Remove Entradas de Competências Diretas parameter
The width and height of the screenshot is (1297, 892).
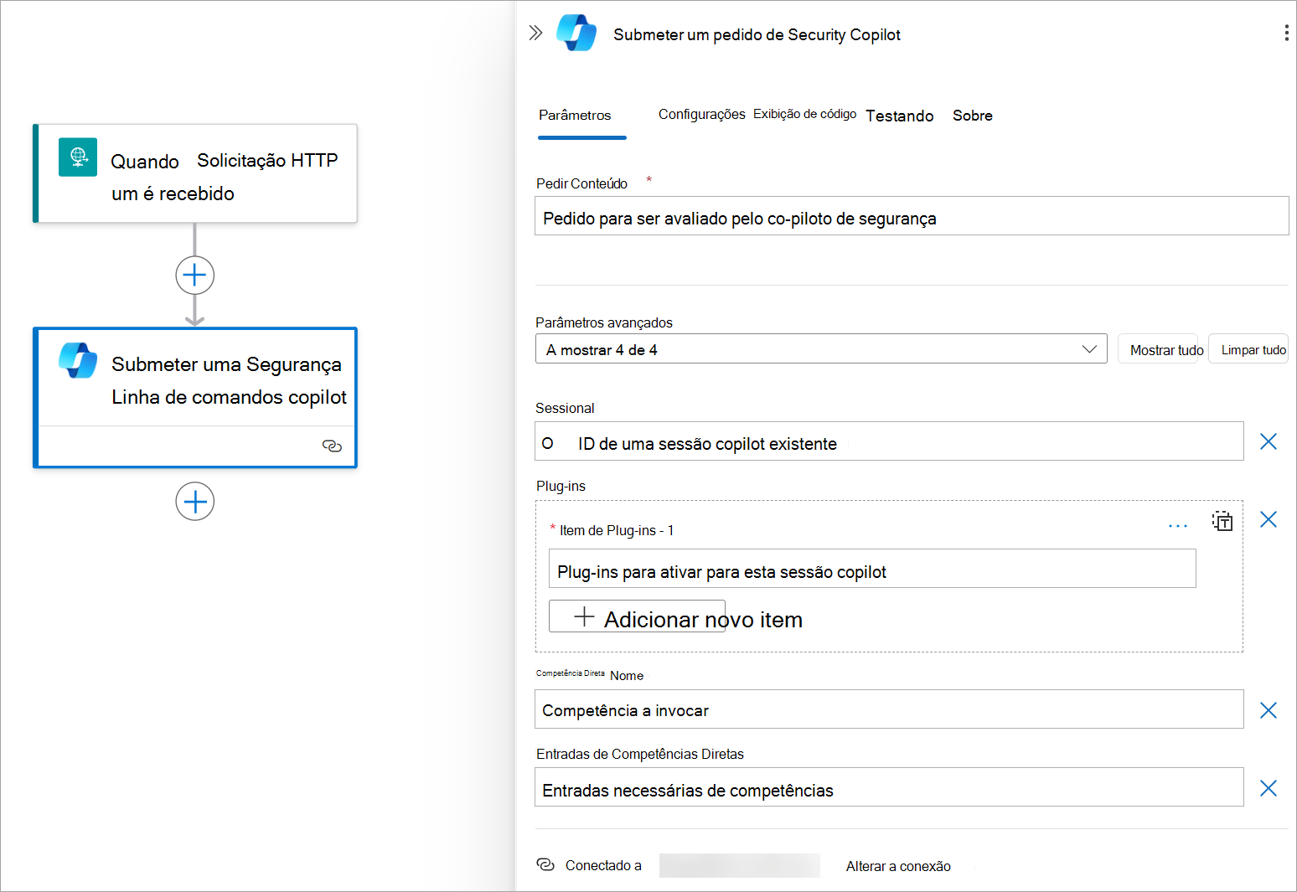(x=1269, y=788)
